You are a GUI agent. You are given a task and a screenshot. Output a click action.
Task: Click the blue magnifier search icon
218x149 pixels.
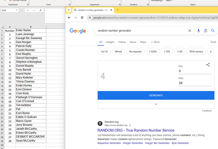[x=213, y=31]
